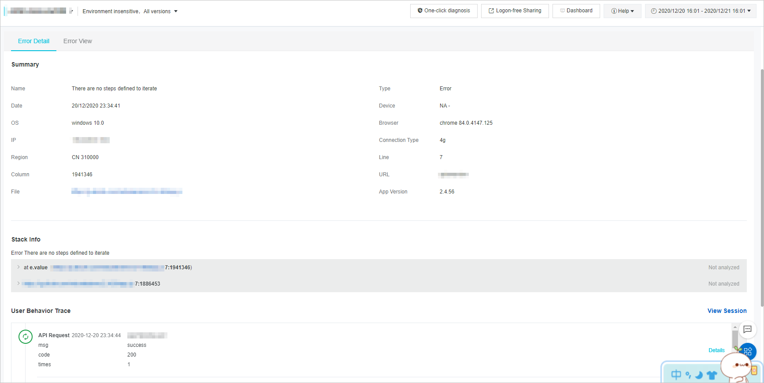The height and width of the screenshot is (383, 764).
Task: Click the shield icon on One-click diagnosis
Action: point(420,11)
